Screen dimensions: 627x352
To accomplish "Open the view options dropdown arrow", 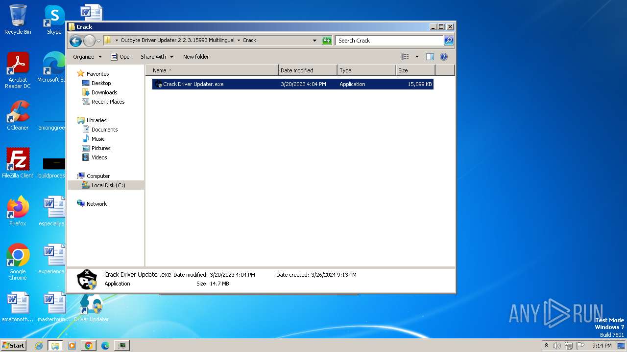I will click(x=417, y=57).
